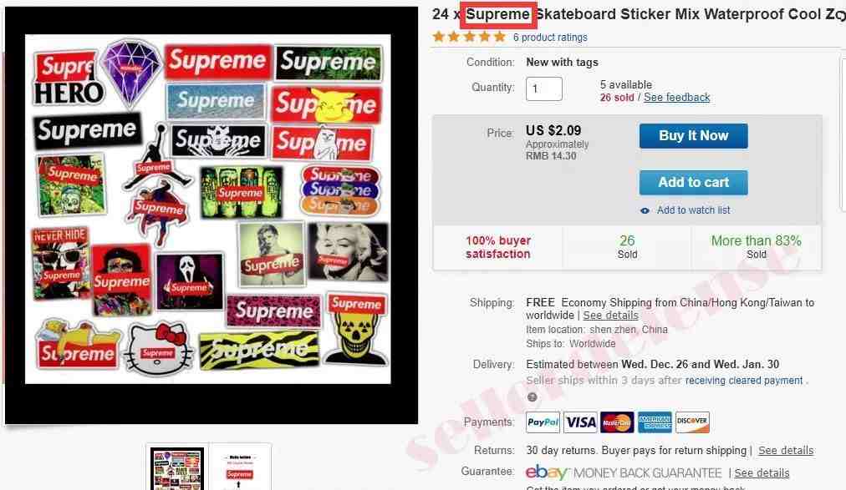846x490 pixels.
Task: Click the PayPal payment icon
Action: (x=543, y=422)
